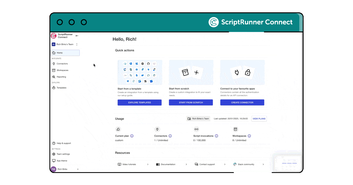Click the Current plan icon in Usage

click(118, 129)
